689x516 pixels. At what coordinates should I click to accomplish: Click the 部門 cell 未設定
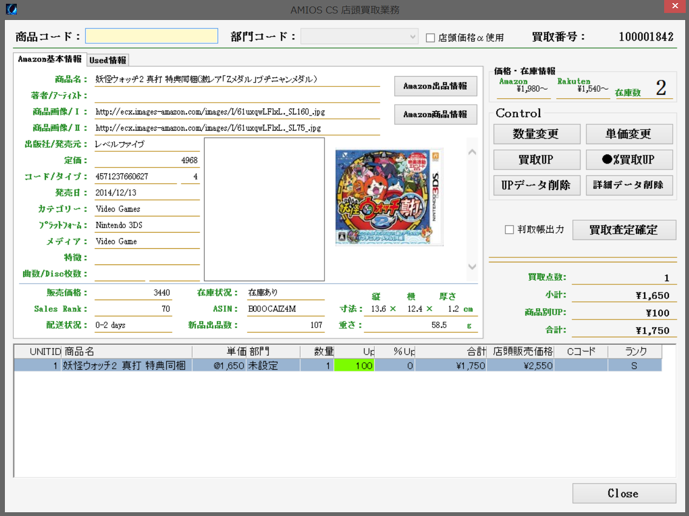click(273, 365)
